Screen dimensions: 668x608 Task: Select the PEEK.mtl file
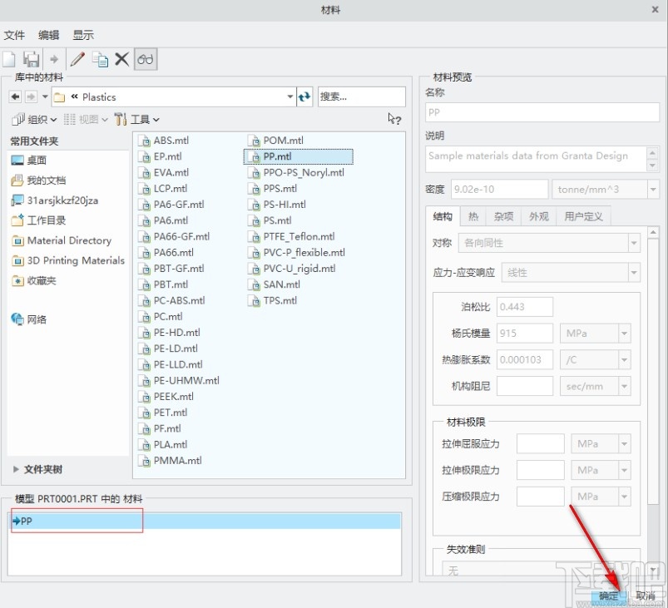166,397
